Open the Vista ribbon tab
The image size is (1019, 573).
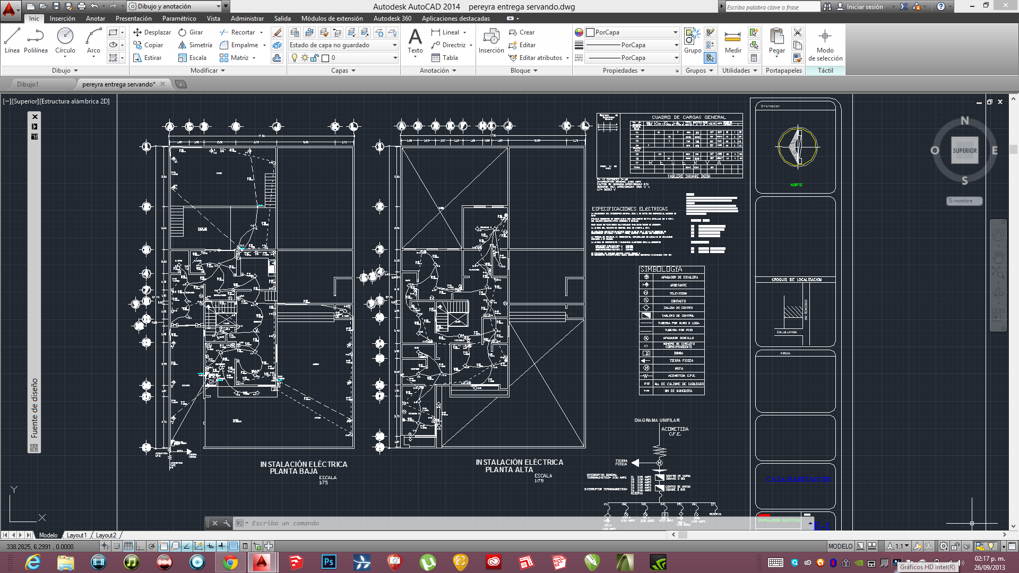[x=213, y=19]
